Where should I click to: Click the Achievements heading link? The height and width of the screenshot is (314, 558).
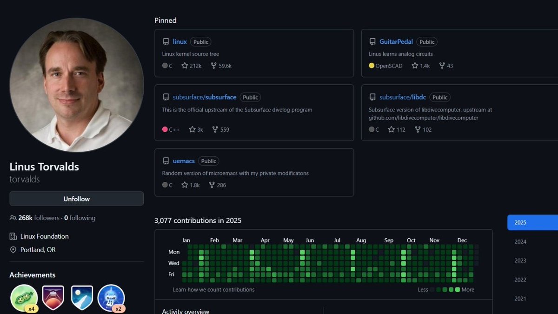[x=33, y=275]
